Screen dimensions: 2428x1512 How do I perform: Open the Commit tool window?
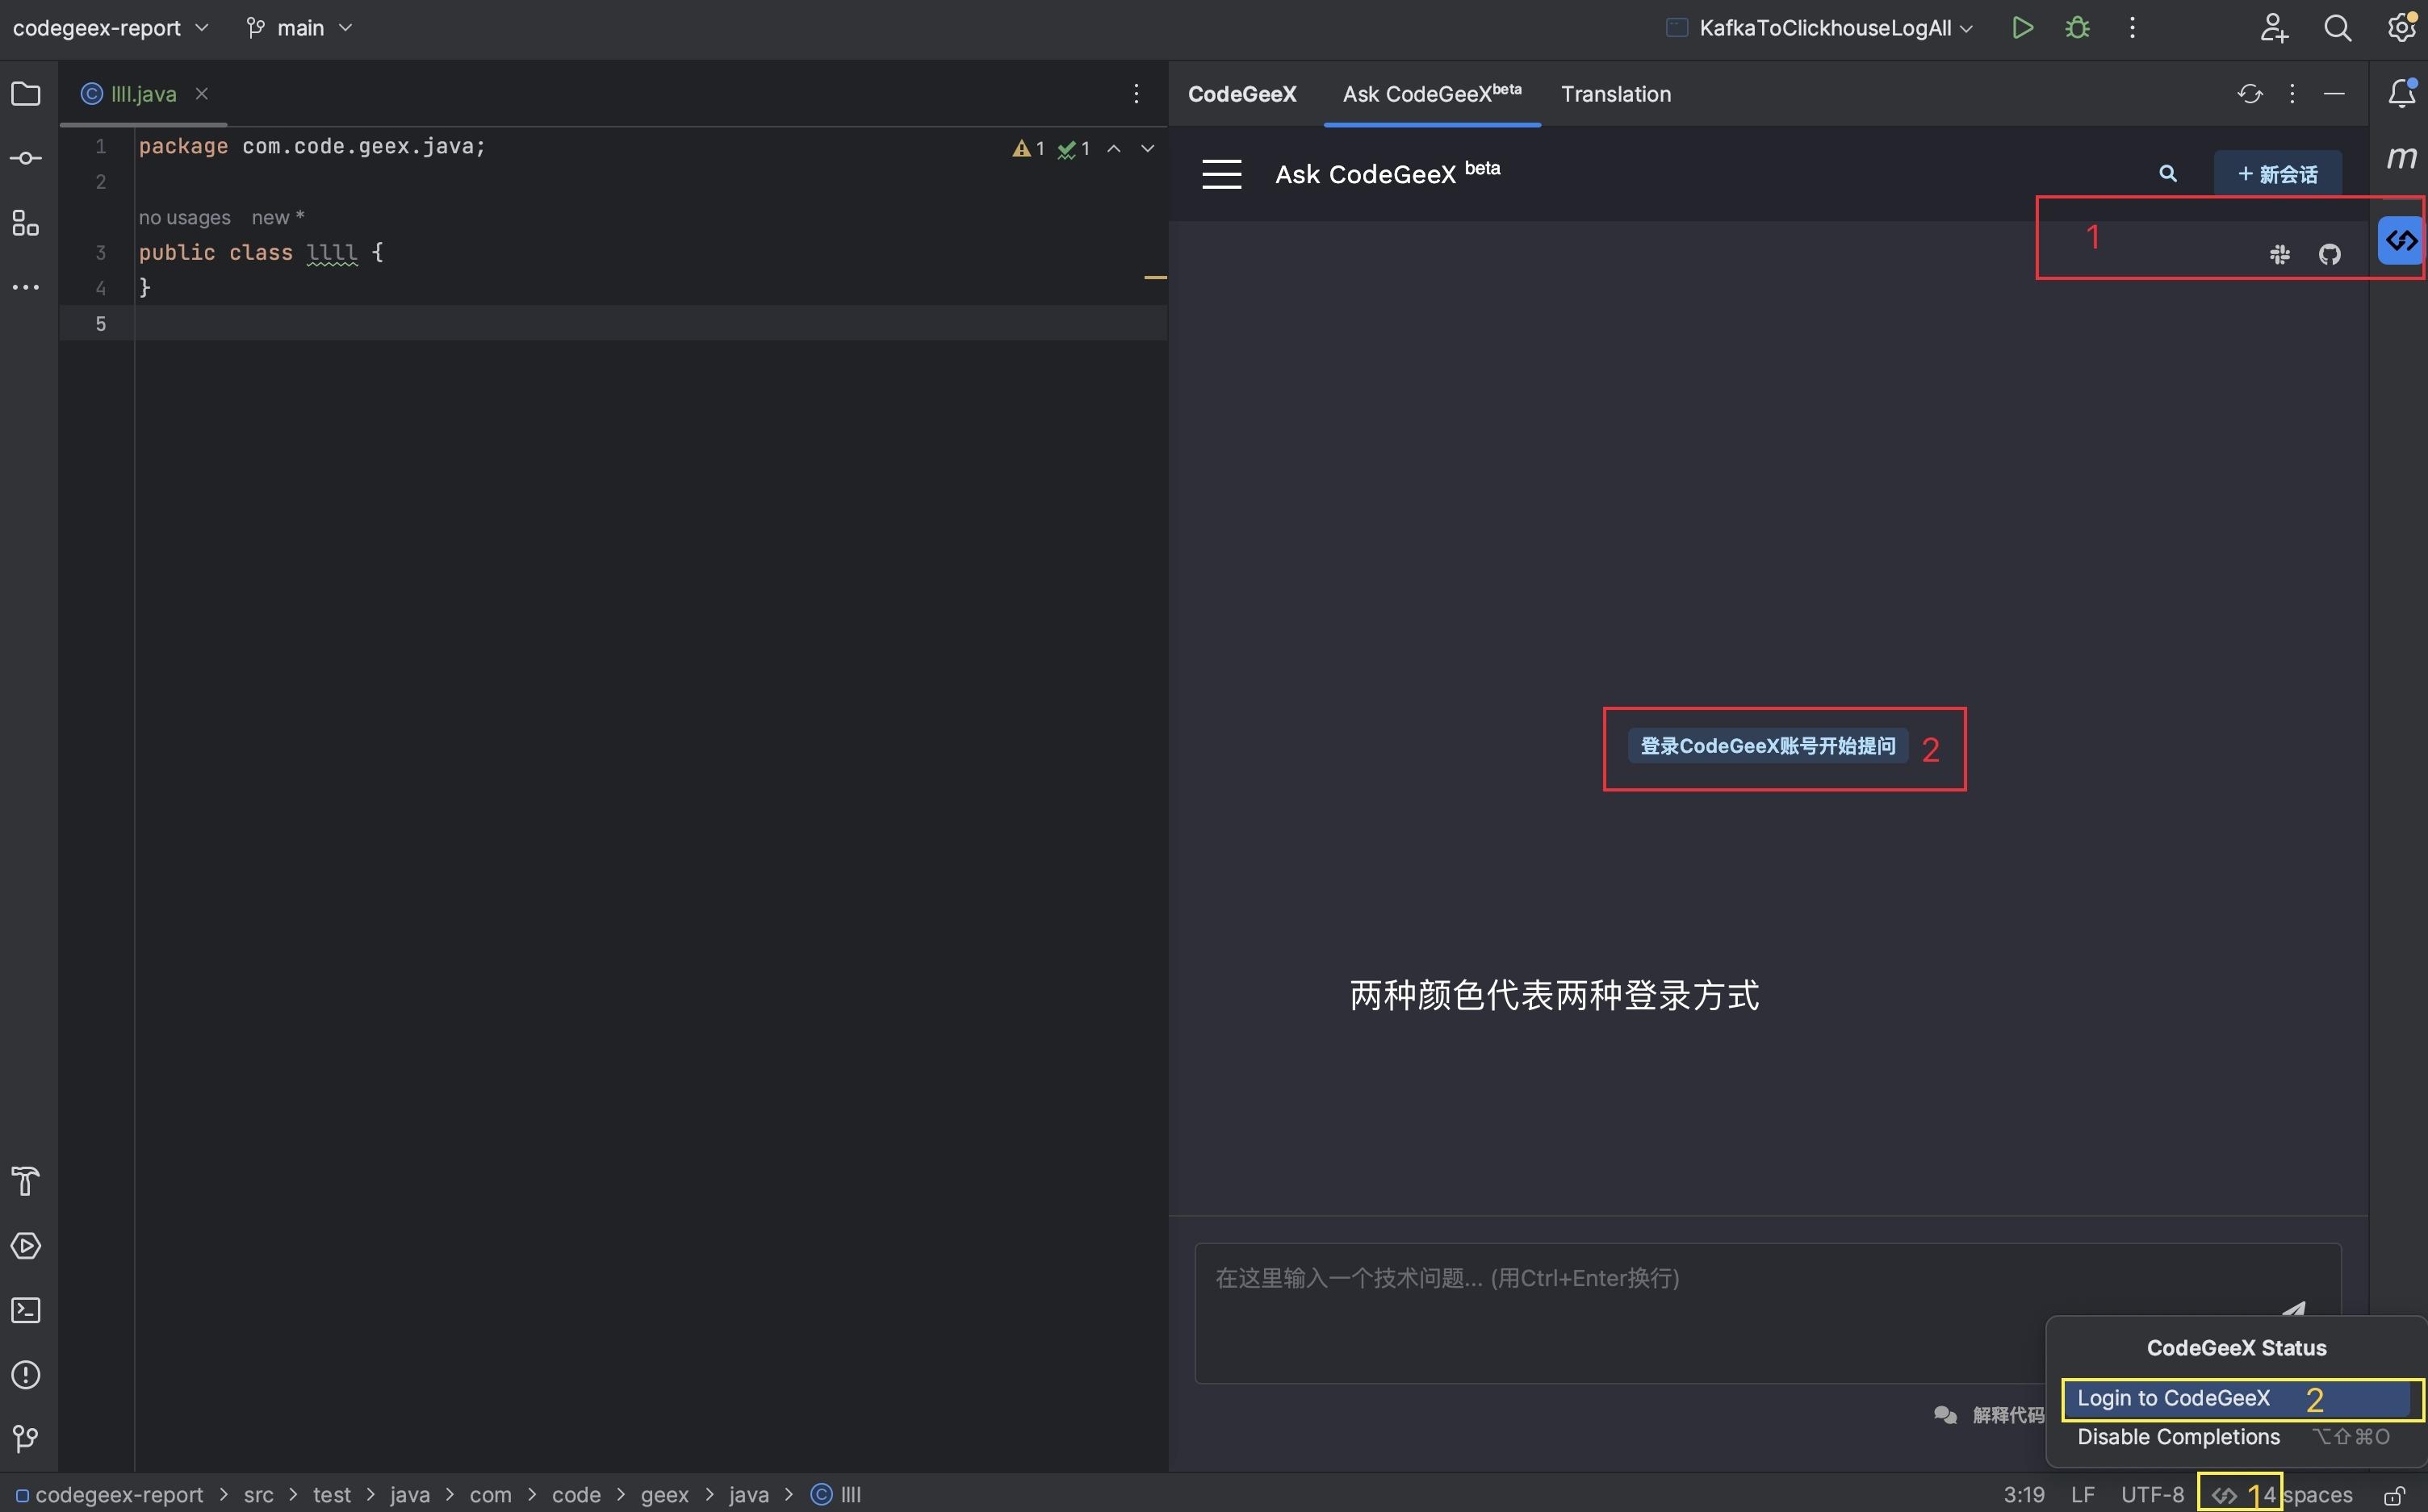tap(25, 157)
